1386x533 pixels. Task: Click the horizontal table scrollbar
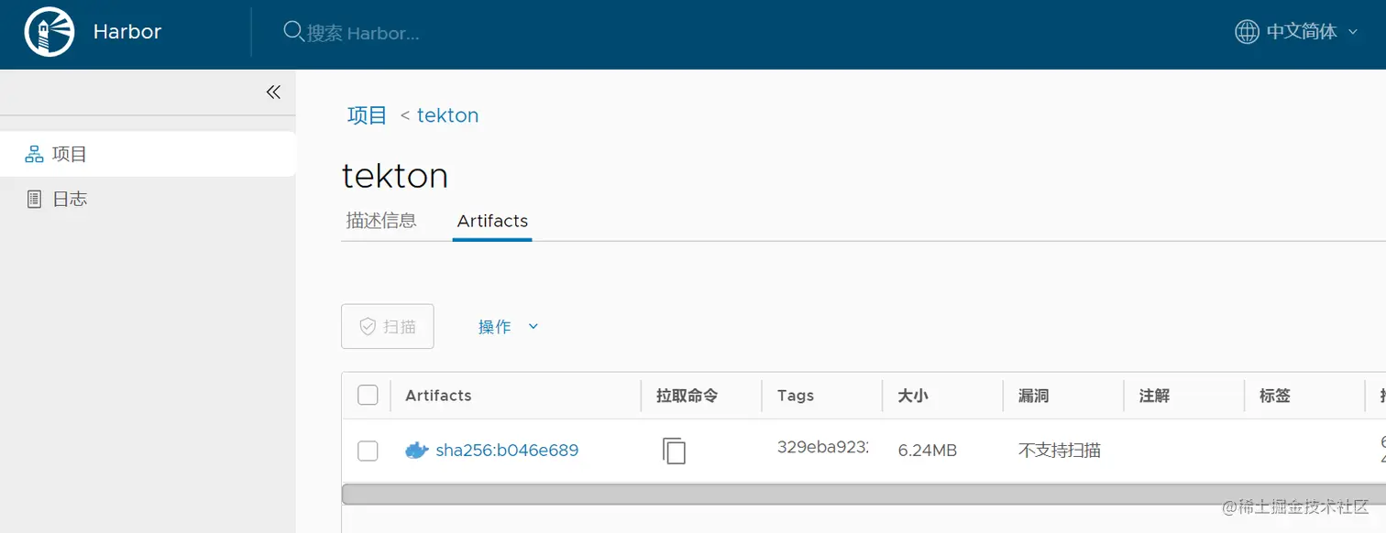[x=863, y=495]
